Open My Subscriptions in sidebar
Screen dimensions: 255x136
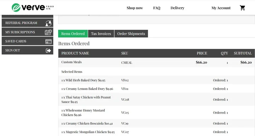(28, 32)
